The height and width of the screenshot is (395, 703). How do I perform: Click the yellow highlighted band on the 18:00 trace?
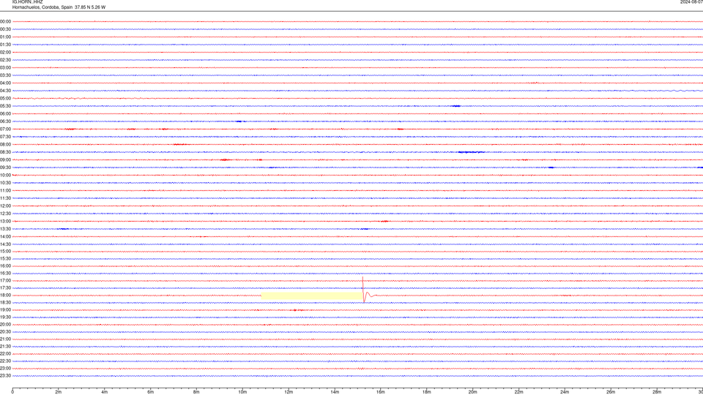[312, 296]
